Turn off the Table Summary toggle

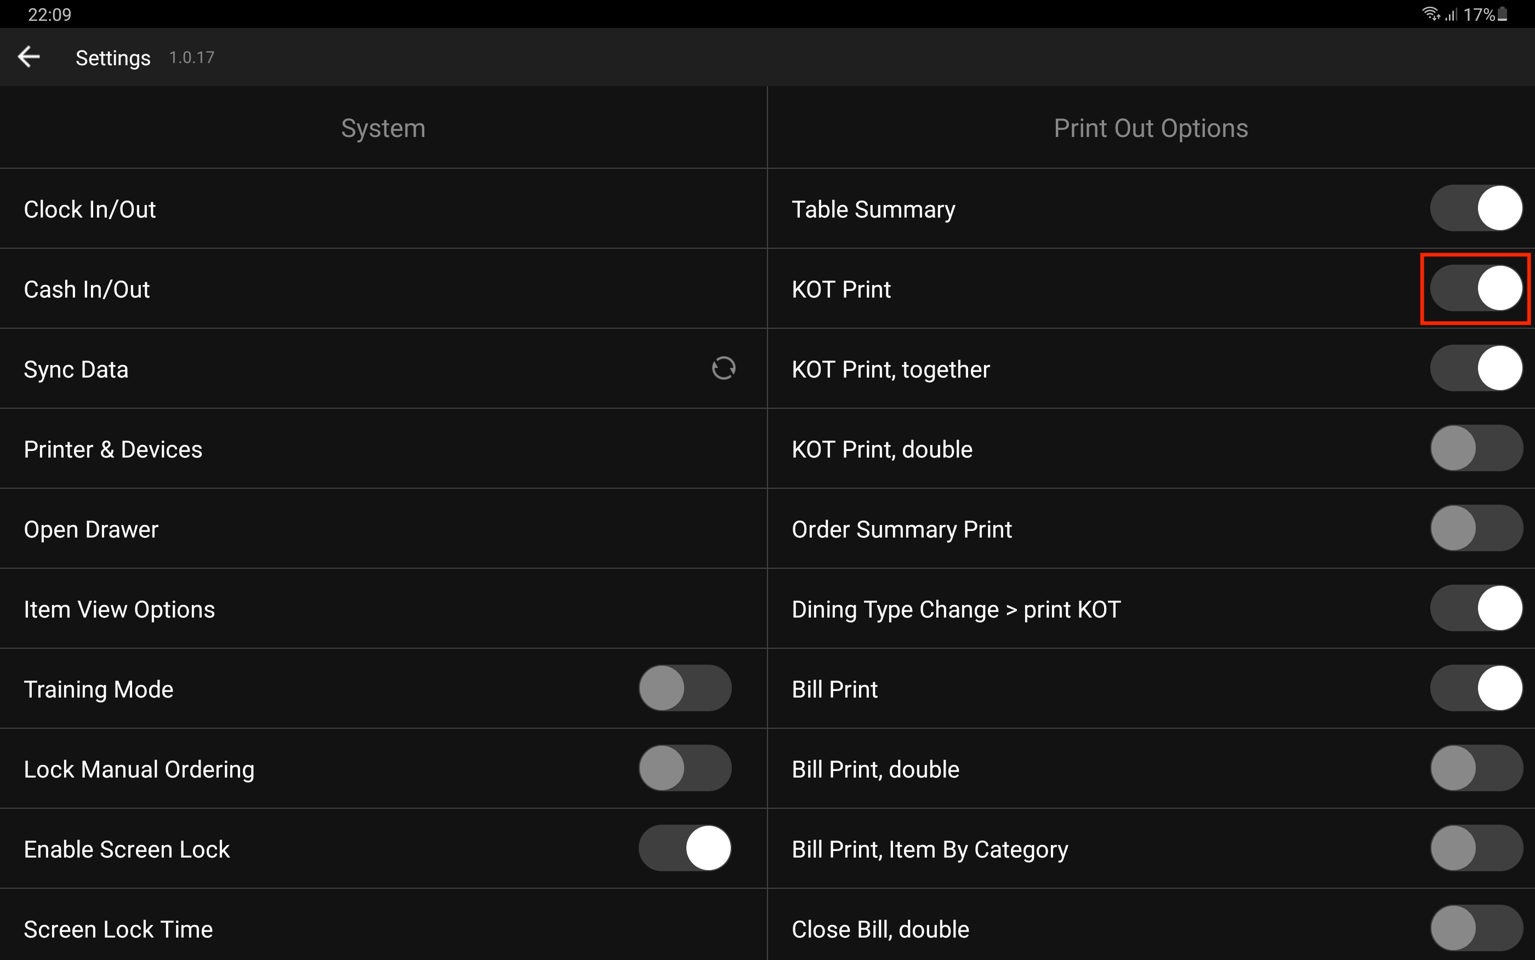coord(1475,208)
